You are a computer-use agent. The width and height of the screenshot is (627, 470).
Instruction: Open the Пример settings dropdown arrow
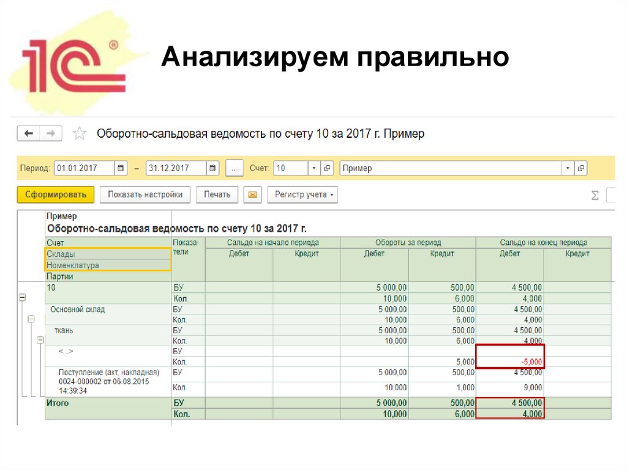(568, 167)
